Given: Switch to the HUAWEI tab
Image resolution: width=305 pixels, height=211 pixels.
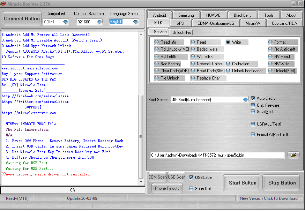Looking at the screenshot, I should click(x=214, y=15).
